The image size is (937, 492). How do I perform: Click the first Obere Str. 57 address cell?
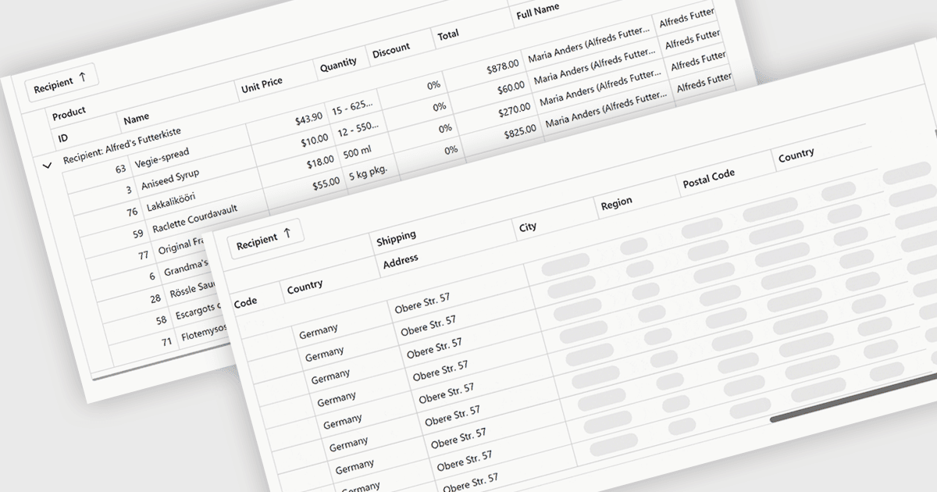(x=422, y=304)
